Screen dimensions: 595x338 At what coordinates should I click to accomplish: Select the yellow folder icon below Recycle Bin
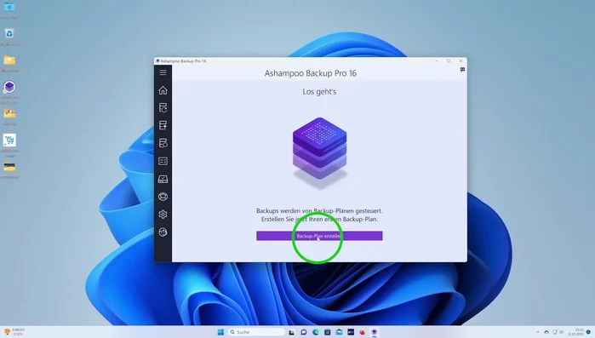[x=9, y=63]
